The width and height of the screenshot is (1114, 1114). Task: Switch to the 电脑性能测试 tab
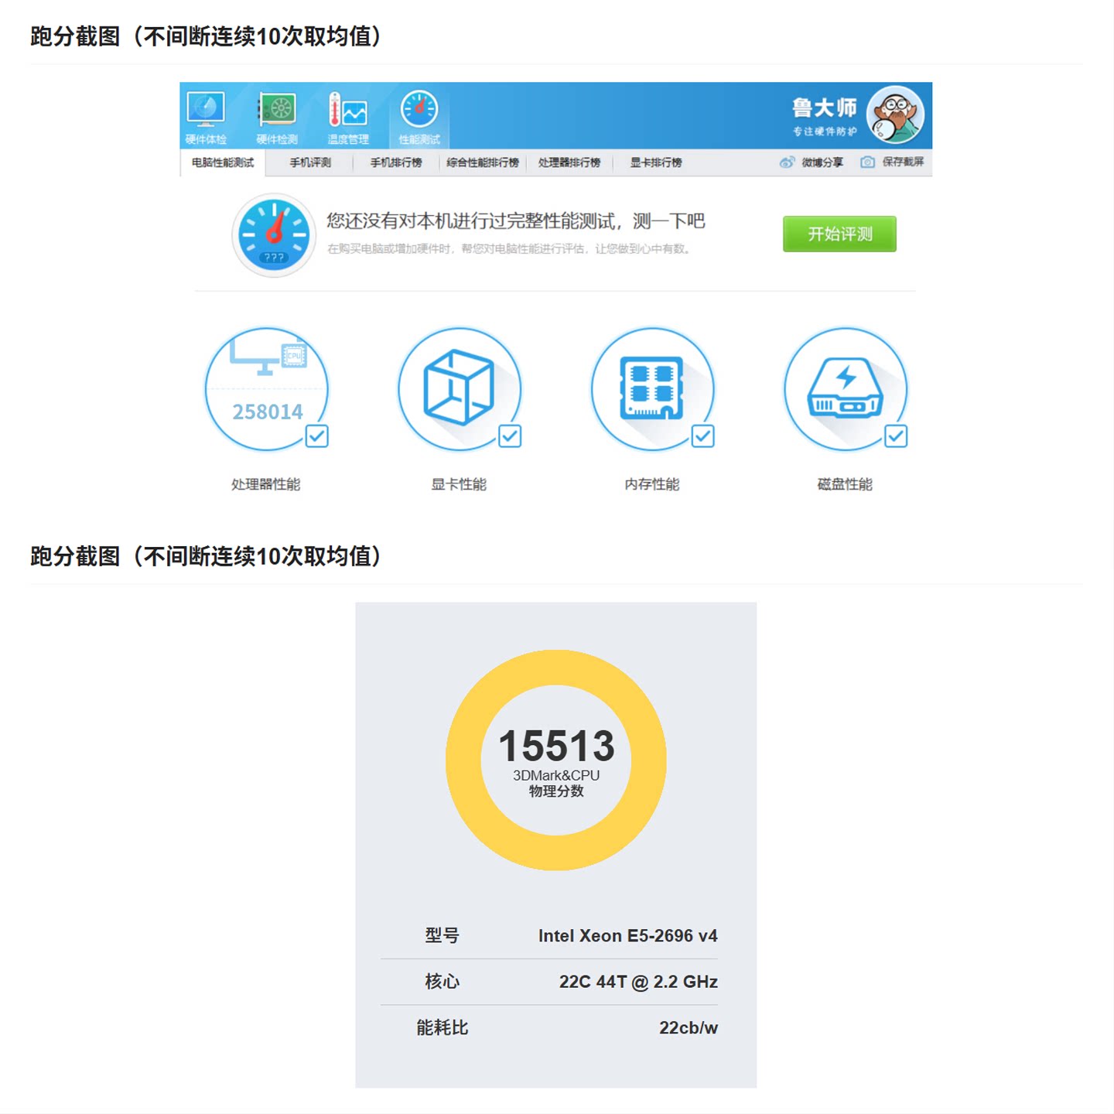point(223,162)
